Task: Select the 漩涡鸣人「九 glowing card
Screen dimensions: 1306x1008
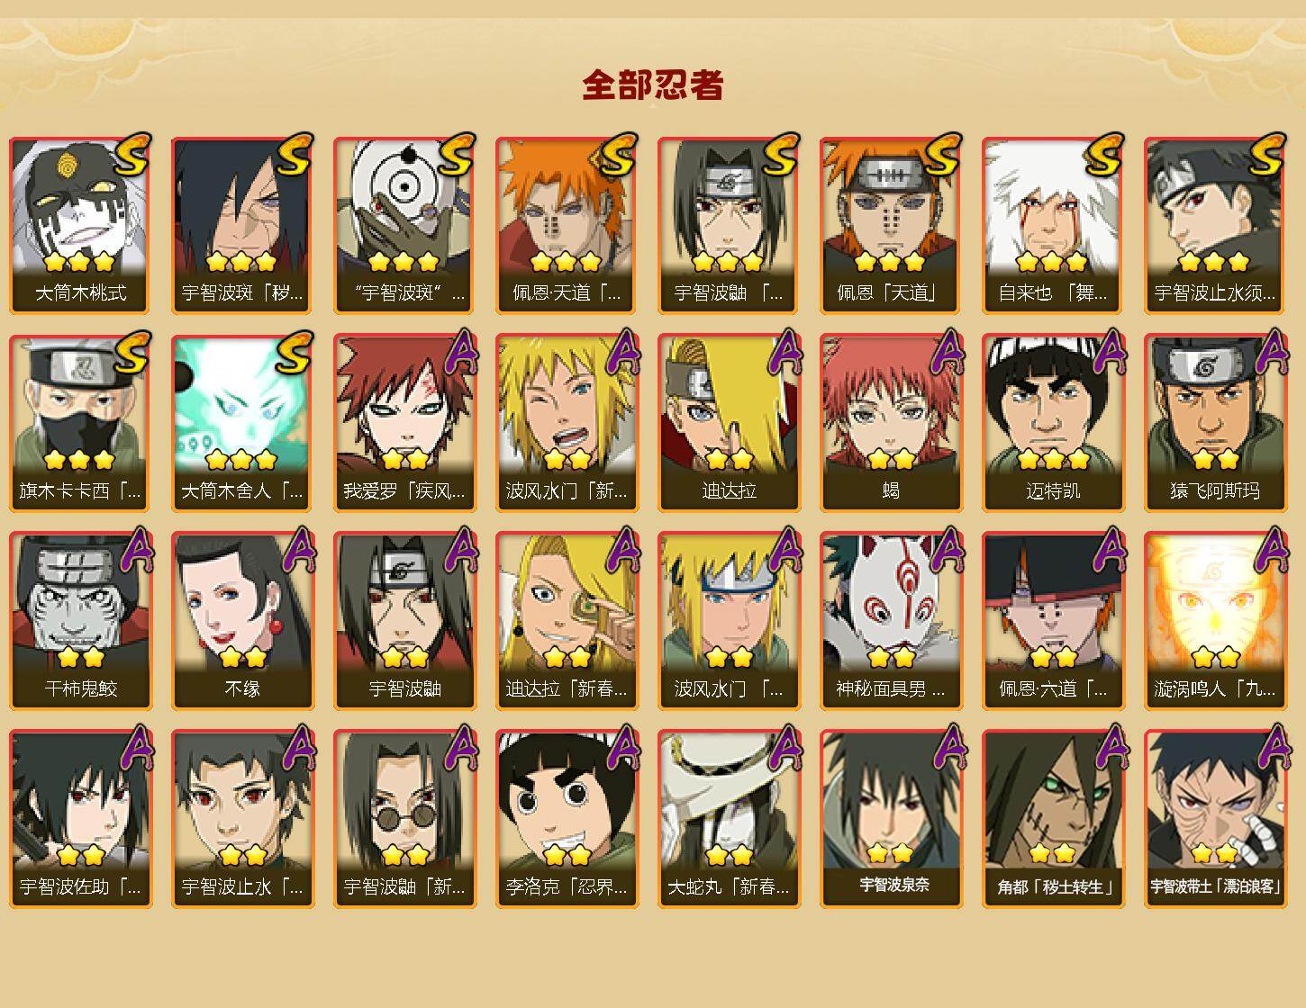Action: [x=1215, y=621]
